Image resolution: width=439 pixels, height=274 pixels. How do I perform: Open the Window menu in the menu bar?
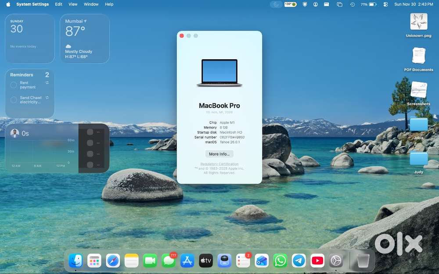[x=91, y=4]
